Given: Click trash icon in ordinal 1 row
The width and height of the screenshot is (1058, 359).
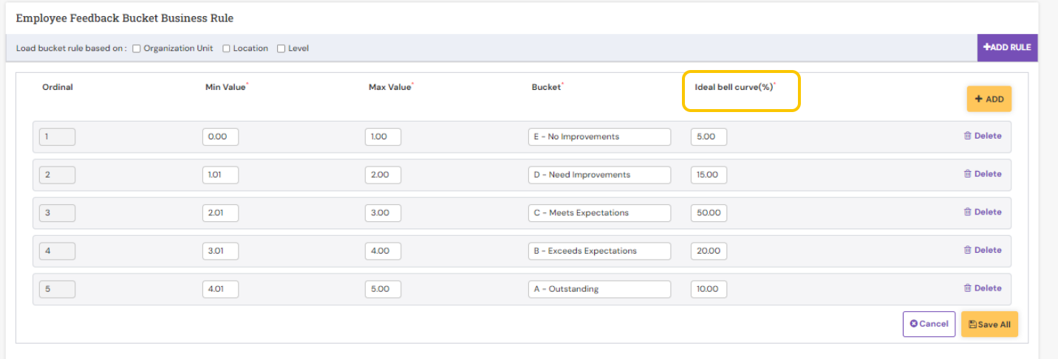Looking at the screenshot, I should (x=967, y=136).
